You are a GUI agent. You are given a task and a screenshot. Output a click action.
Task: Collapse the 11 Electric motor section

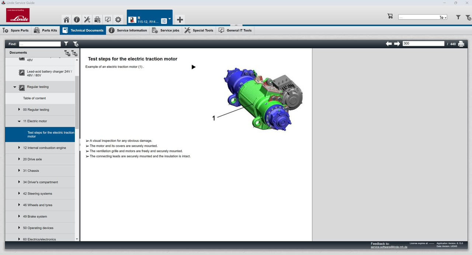point(19,121)
